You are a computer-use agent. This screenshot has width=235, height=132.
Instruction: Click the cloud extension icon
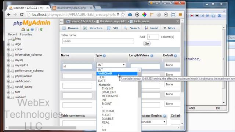click(x=130, y=15)
